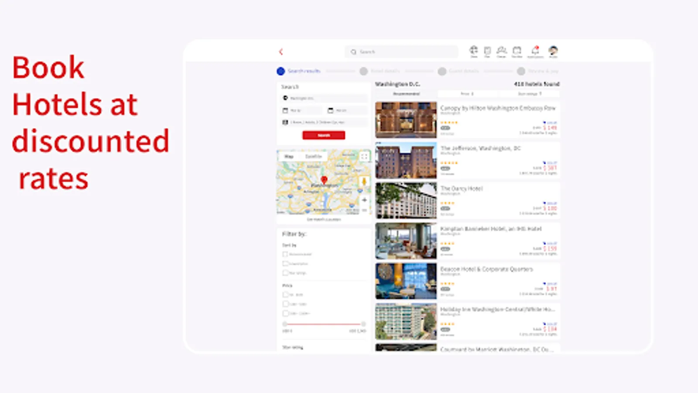Screen dimensions: 698x393
Task: Sort results by the Star ratings tab
Action: (529, 94)
